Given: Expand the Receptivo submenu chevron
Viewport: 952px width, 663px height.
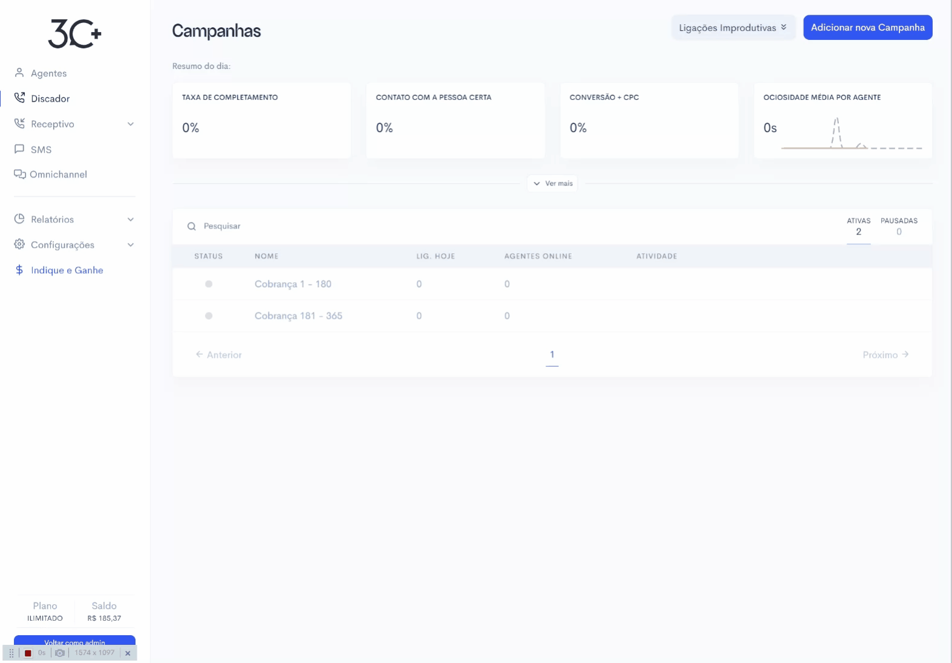Looking at the screenshot, I should click(x=131, y=124).
